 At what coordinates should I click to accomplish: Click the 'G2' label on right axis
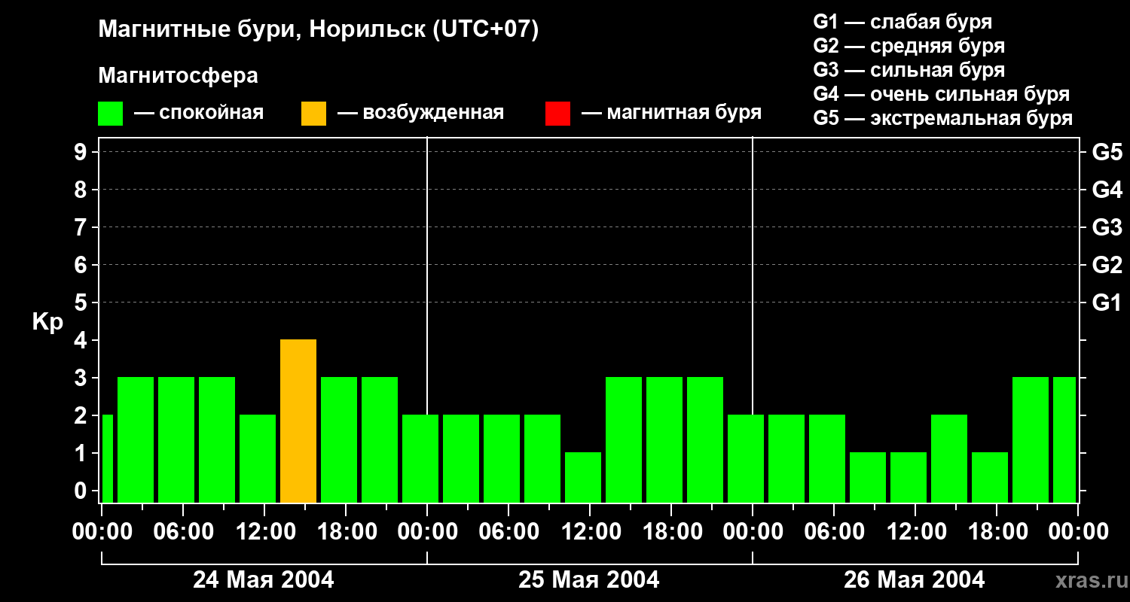click(x=1107, y=265)
